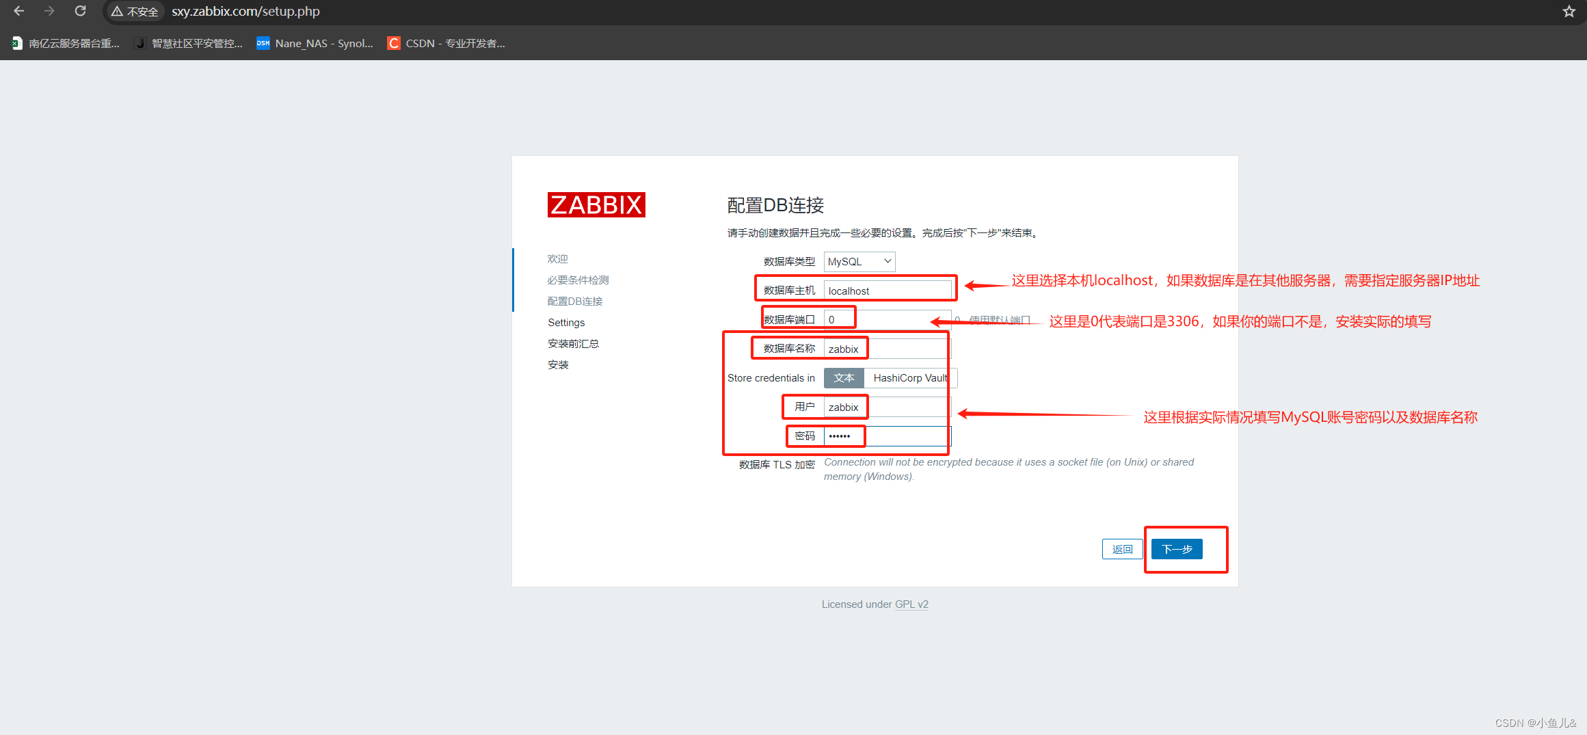Click the 配置DB连接 page heading

click(775, 205)
